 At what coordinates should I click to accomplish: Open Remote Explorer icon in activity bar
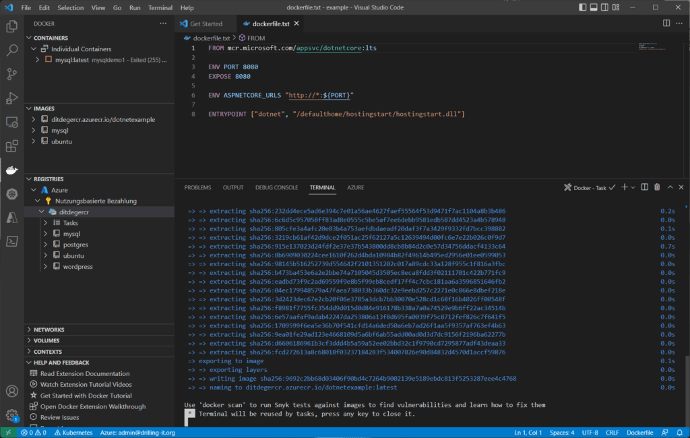pos(12,122)
